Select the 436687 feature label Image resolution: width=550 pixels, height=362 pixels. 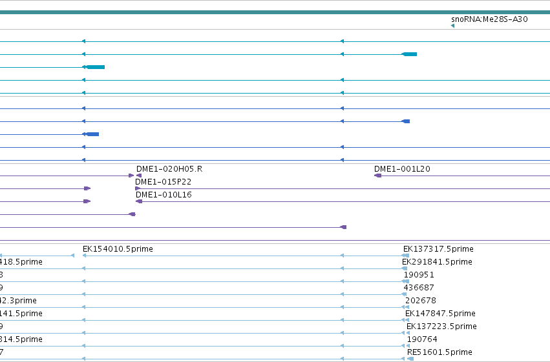pyautogui.click(x=419, y=288)
